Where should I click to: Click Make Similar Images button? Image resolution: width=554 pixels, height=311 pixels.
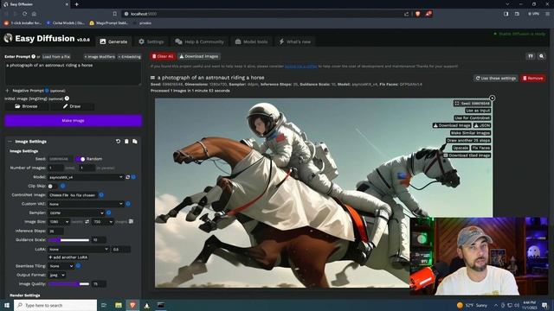point(470,133)
